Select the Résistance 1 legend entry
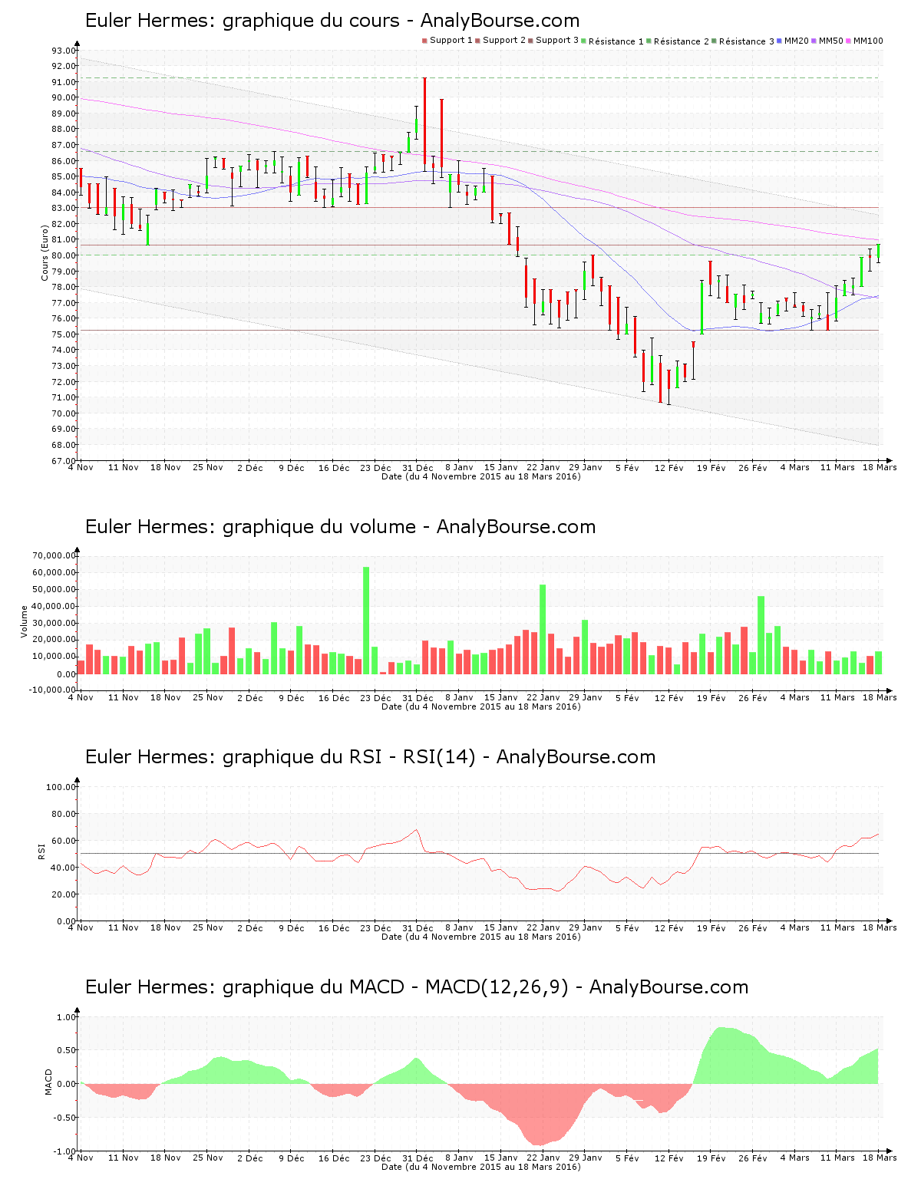 click(612, 41)
